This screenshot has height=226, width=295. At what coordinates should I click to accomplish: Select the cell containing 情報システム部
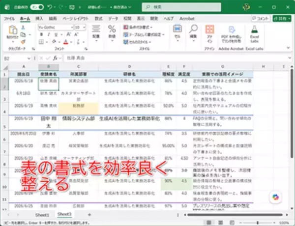coord(79,122)
